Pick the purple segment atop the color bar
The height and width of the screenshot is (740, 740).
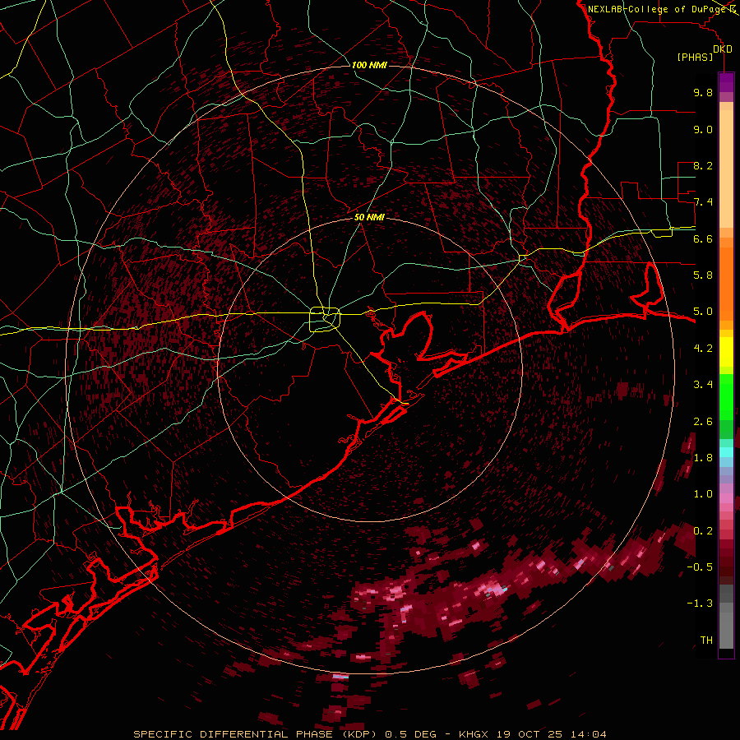click(726, 82)
